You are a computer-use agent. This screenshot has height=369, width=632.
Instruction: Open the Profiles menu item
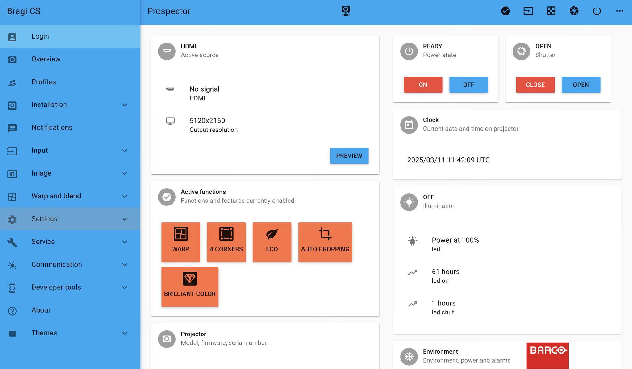click(70, 82)
